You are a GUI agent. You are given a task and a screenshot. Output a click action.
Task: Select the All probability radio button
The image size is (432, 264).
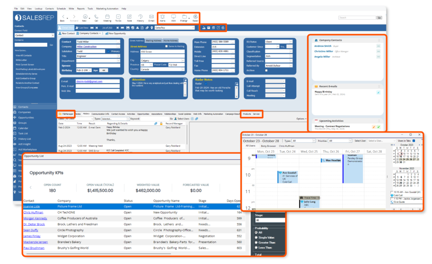pos(256,232)
